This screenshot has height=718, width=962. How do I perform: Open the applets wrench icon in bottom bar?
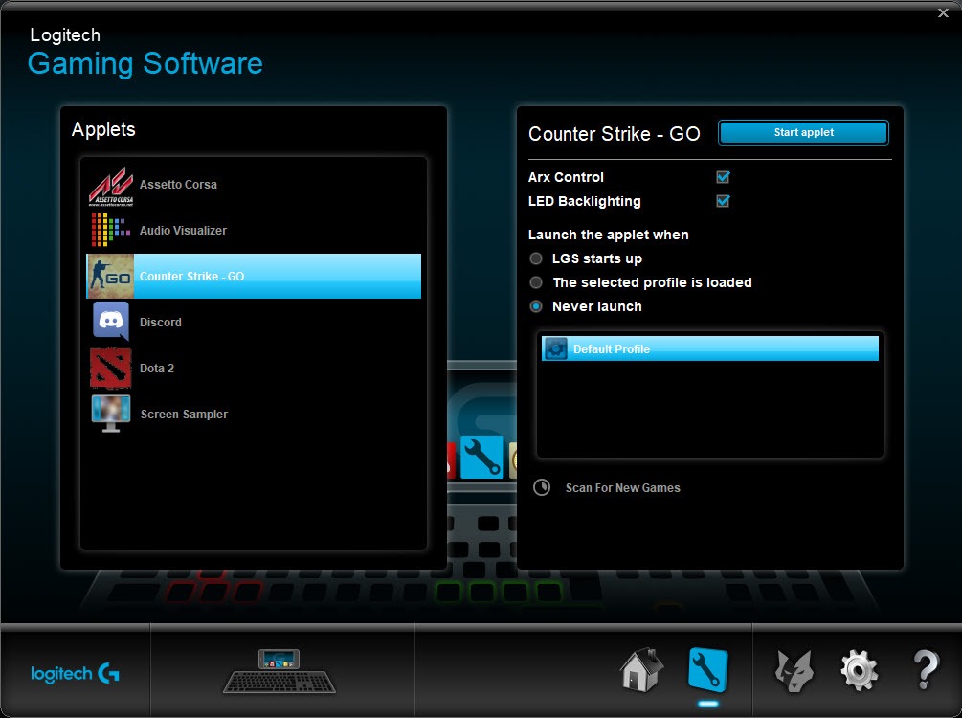pyautogui.click(x=707, y=670)
